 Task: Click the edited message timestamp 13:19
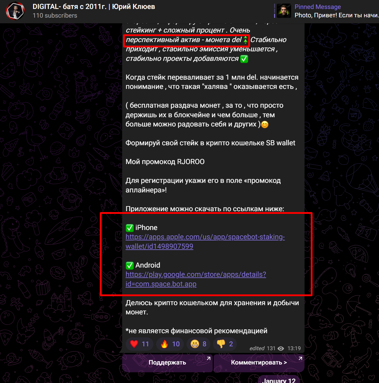pyautogui.click(x=294, y=348)
